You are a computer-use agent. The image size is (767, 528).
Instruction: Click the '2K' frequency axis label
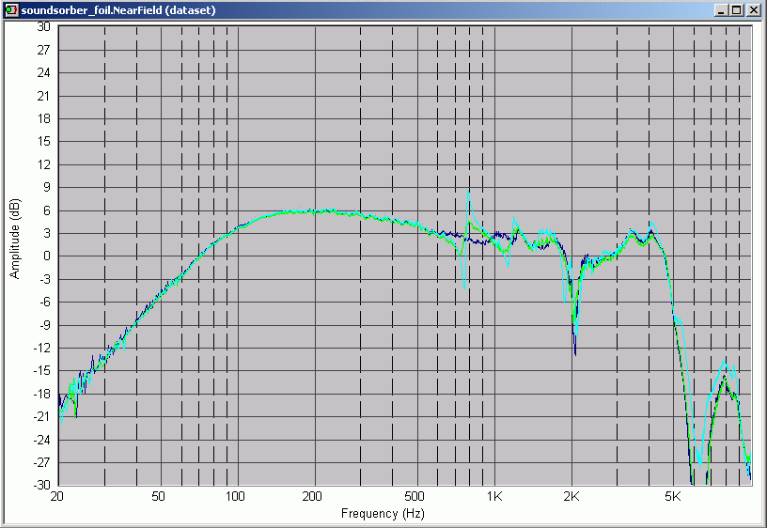[x=571, y=496]
